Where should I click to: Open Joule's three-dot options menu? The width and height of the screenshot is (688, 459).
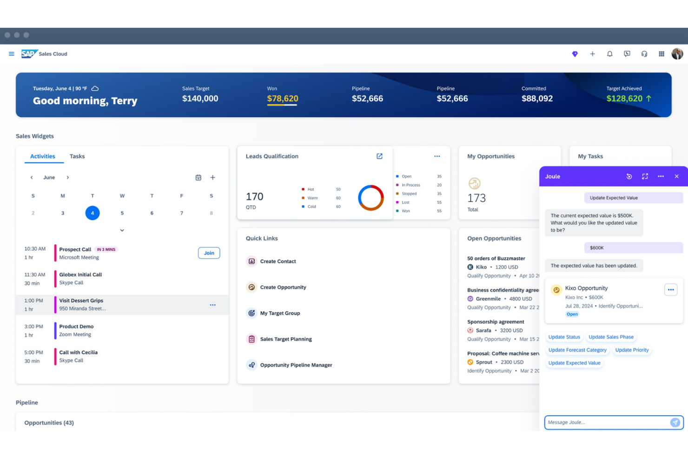click(x=661, y=176)
